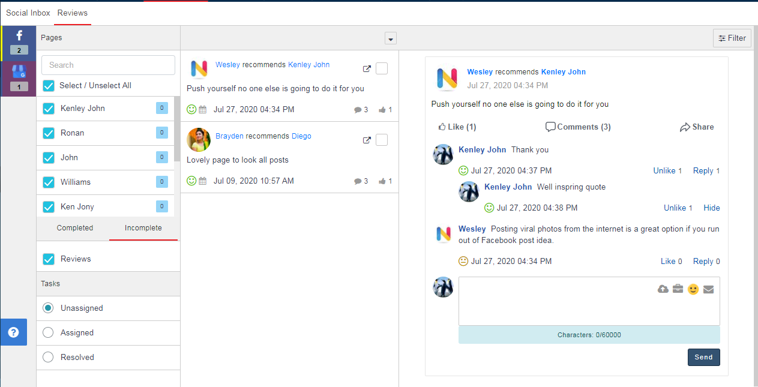Click the pages Search input field

pos(108,65)
